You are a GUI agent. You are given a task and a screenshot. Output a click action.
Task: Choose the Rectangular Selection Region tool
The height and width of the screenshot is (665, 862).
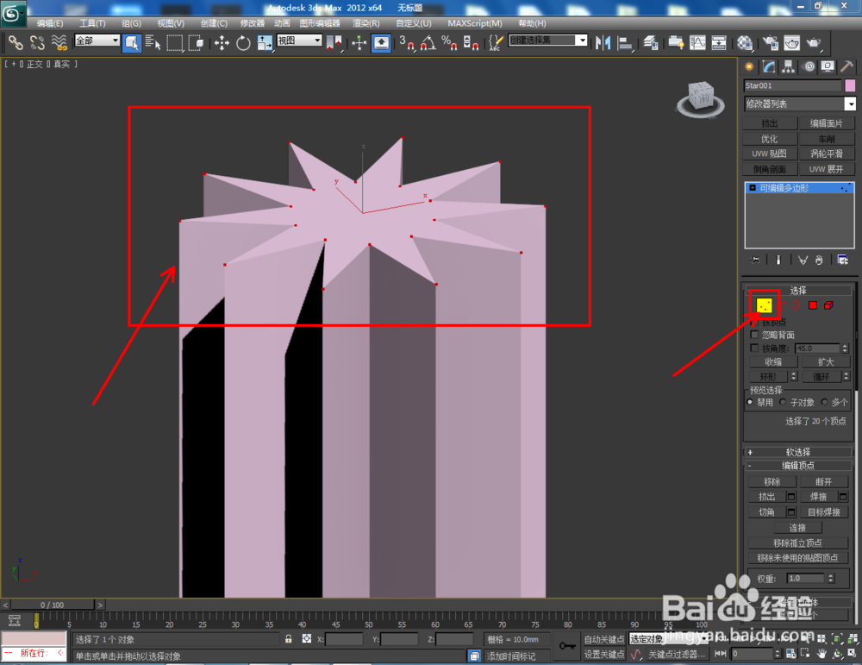click(174, 42)
